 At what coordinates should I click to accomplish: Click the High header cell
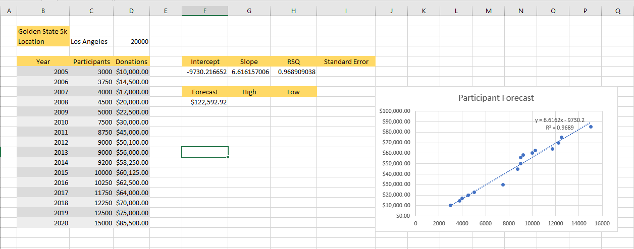pos(249,92)
